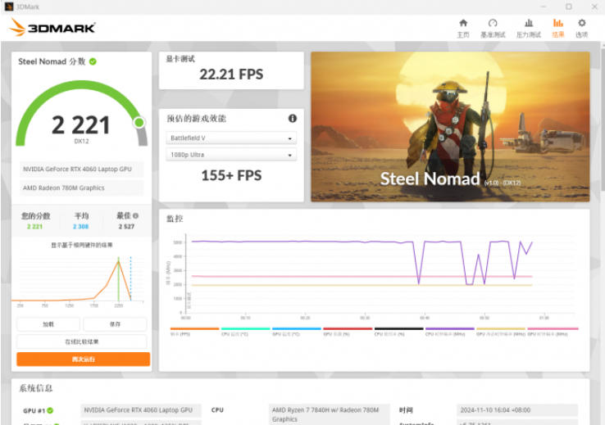This screenshot has height=425, width=605.
Task: Click the Steel Nomad preview image
Action: [449, 126]
